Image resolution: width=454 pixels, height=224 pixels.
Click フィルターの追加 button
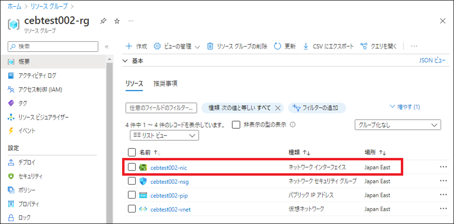pos(317,108)
